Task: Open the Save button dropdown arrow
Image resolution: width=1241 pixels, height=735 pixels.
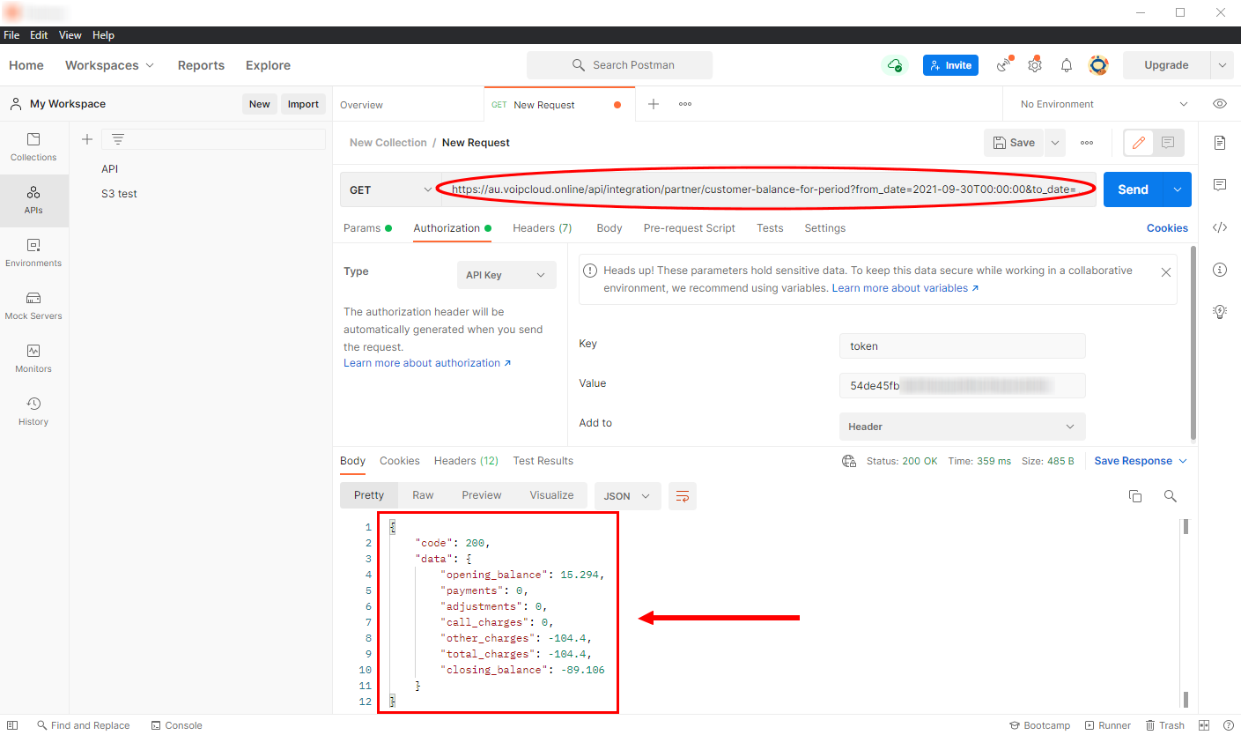Action: point(1055,143)
